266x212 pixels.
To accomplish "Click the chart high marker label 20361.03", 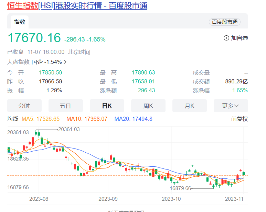I will tap(69, 129).
